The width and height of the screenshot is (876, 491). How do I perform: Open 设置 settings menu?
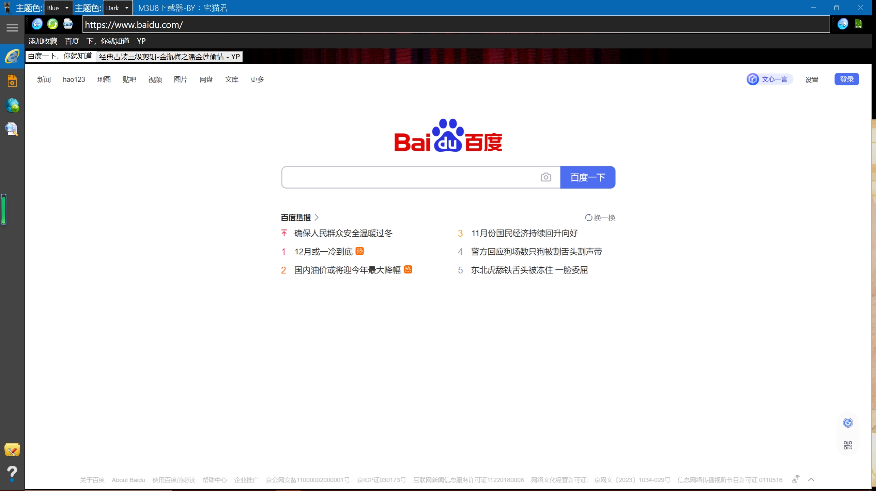coord(812,79)
